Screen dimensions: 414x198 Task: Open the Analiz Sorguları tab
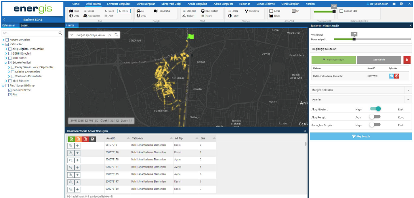[x=197, y=4]
